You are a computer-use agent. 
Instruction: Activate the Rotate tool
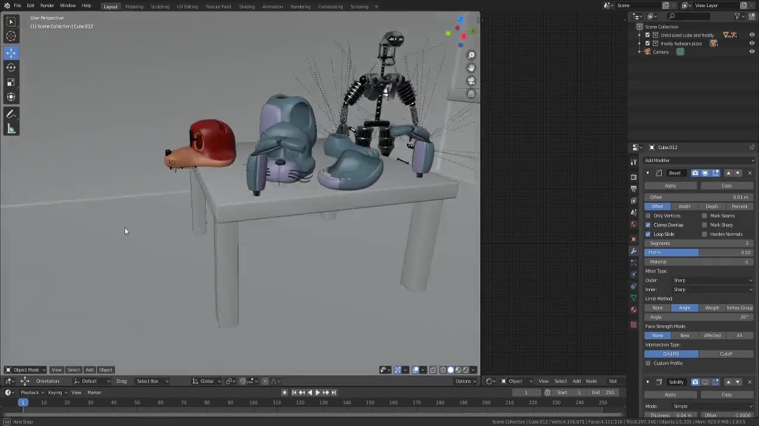click(x=11, y=67)
